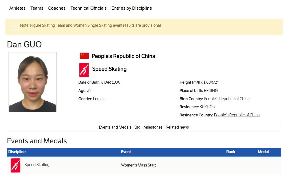Click the info icon in yellow notice

pos(15,28)
